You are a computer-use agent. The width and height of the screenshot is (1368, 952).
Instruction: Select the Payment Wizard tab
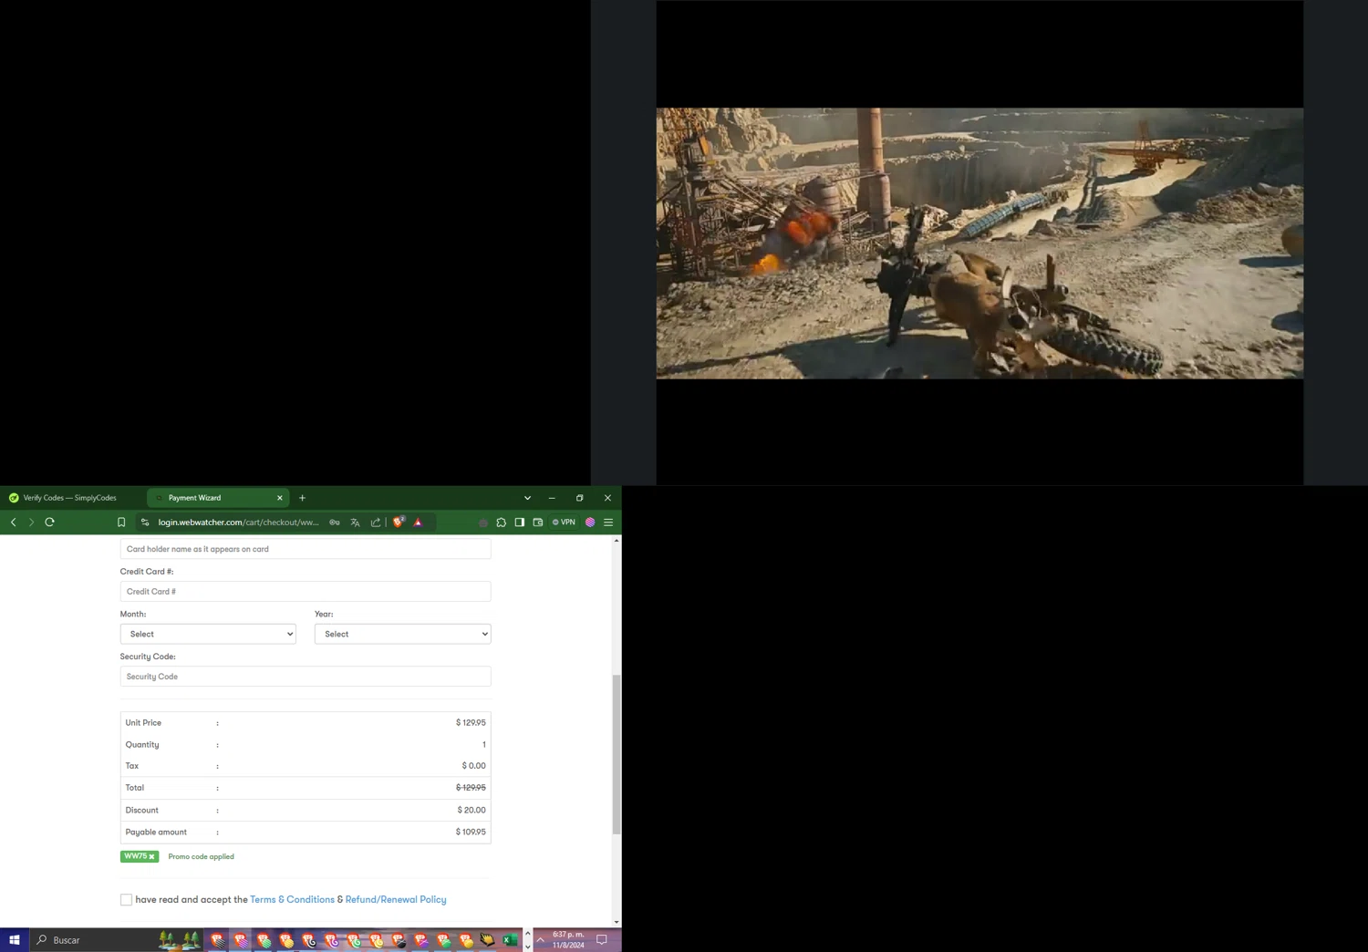click(x=218, y=498)
